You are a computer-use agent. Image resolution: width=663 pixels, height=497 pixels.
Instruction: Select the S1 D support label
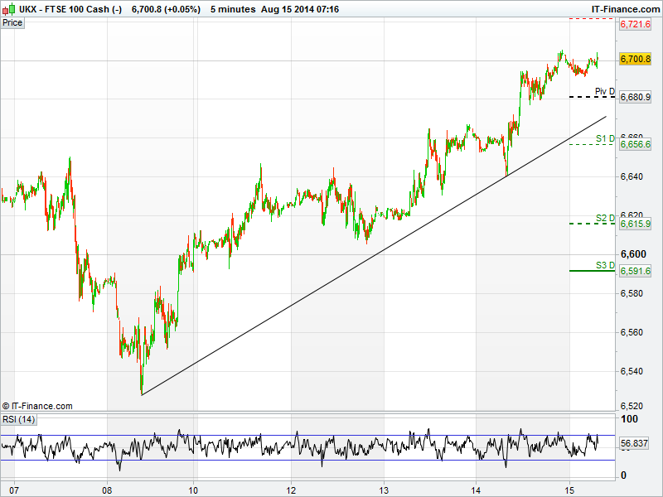point(605,138)
